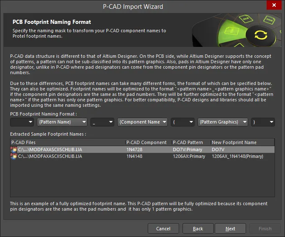Image resolution: width=285 pixels, height=237 pixels.
Task: Click the yellow refresh arrows wizard graphic
Action: pyautogui.click(x=261, y=35)
